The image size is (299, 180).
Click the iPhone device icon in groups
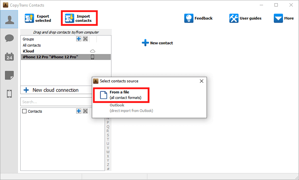[92, 57]
